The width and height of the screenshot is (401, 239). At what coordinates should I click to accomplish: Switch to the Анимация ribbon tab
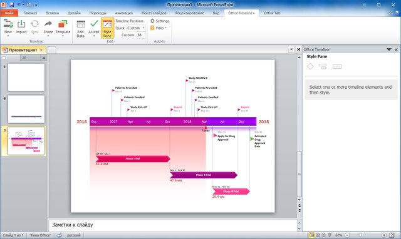point(124,13)
